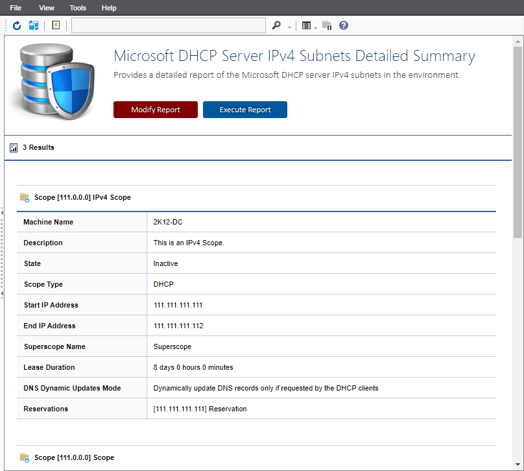The height and width of the screenshot is (471, 524).
Task: Select the 3 Results label
Action: [38, 147]
